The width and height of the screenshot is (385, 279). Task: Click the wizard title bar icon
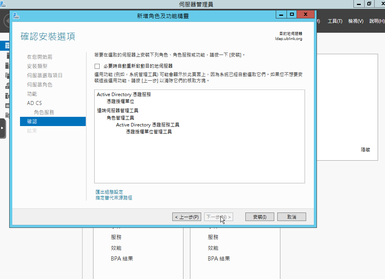16,16
